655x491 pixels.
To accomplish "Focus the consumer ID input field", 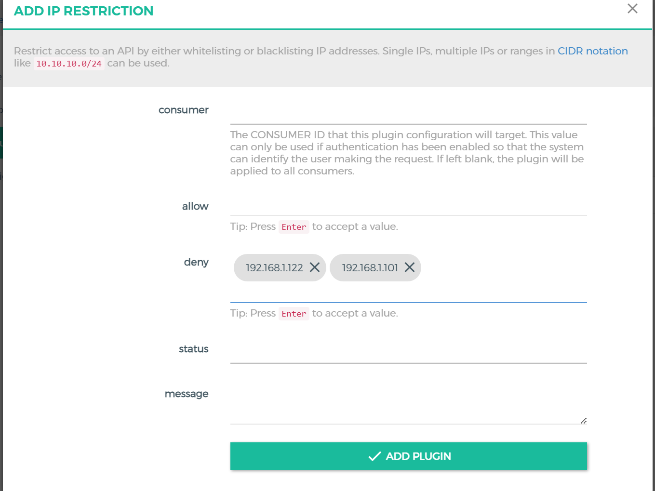I will 408,115.
